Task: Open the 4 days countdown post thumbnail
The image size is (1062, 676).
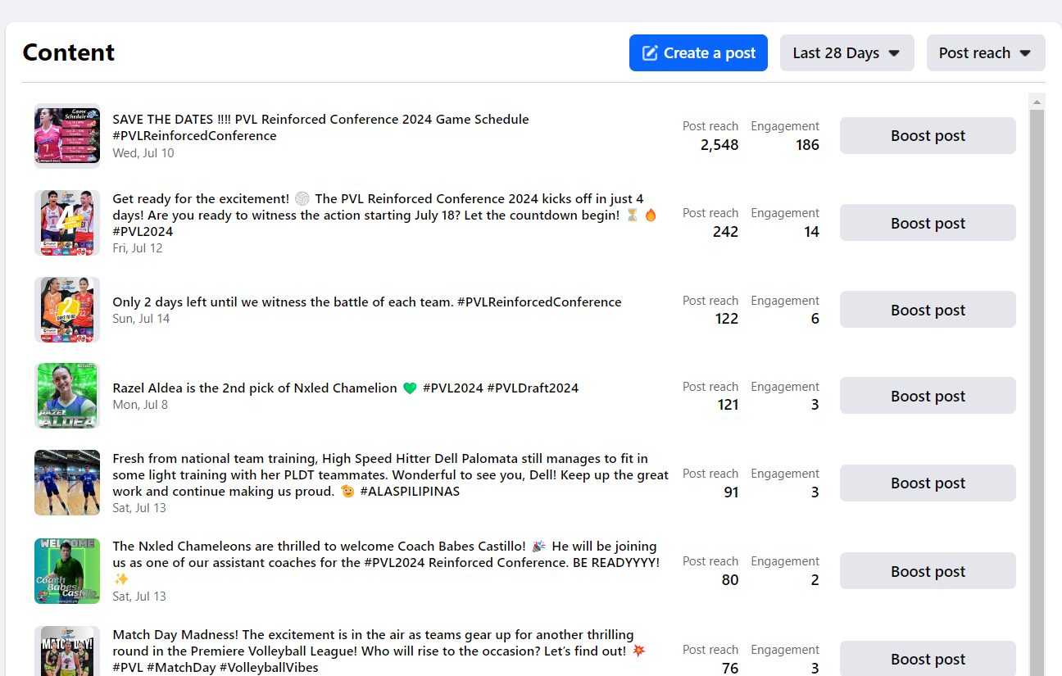Action: click(67, 223)
